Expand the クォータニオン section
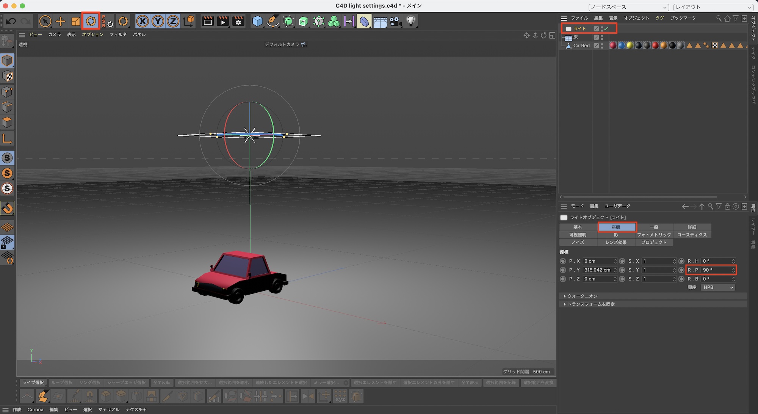 [x=582, y=296]
